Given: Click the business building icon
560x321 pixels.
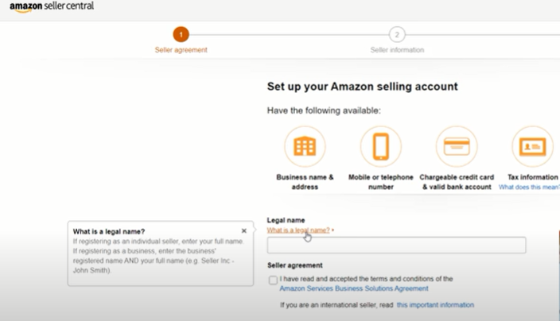Looking at the screenshot, I should tap(305, 147).
